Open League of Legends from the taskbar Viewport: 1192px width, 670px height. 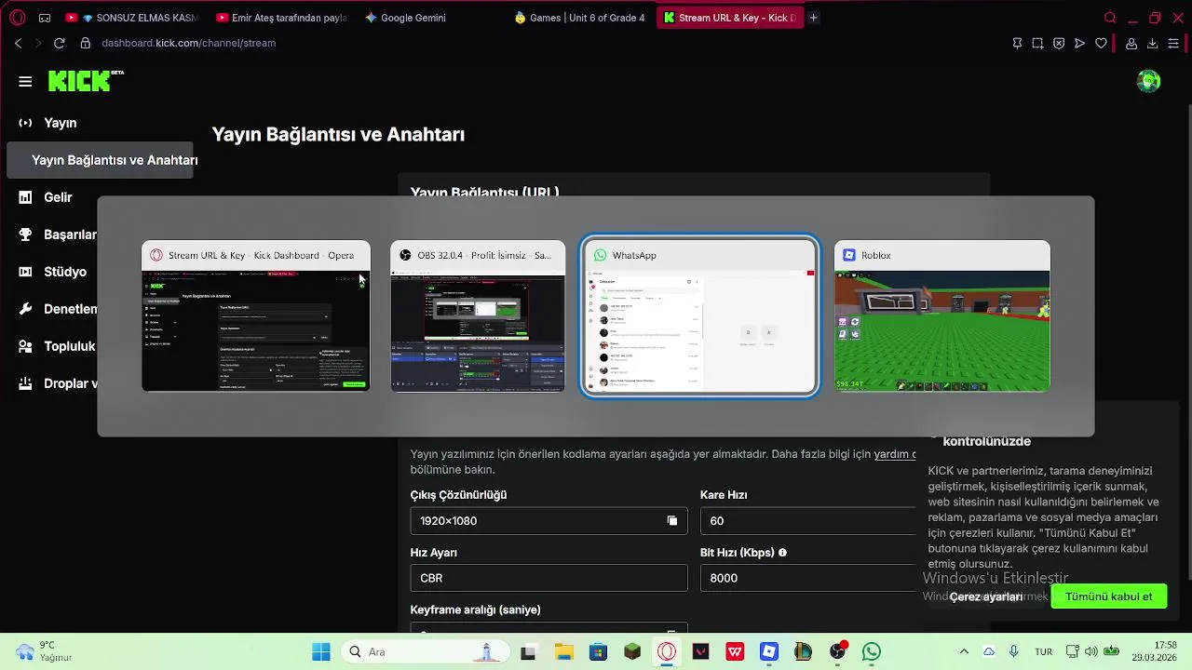804,652
